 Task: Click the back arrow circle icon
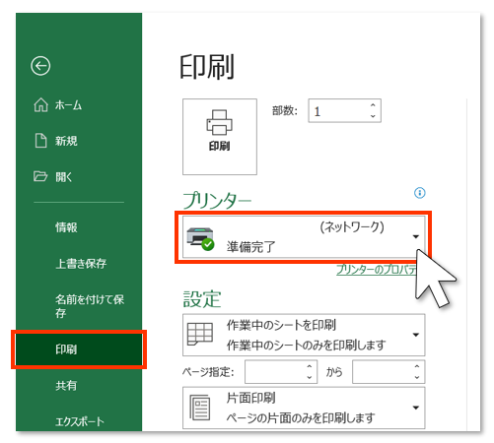40,66
